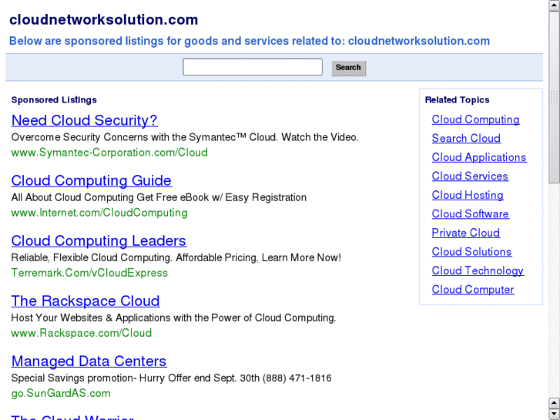Select Cloud Computing related topic
This screenshot has height=420, width=560.
[x=475, y=119]
